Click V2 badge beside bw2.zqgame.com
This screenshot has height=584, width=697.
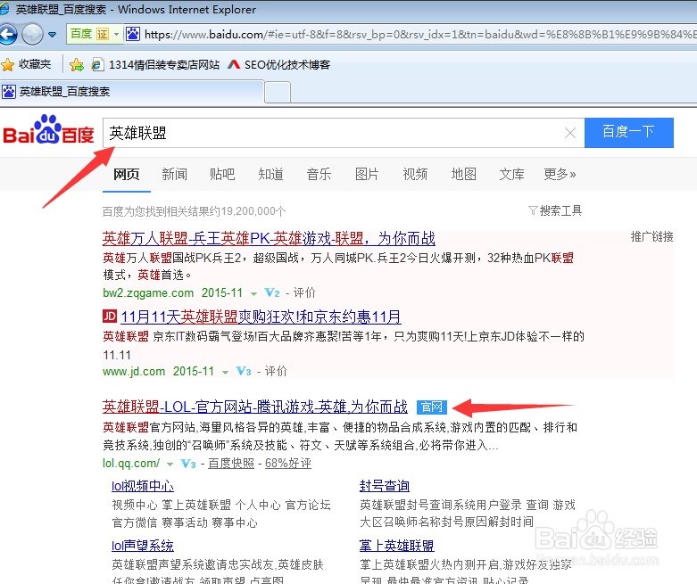pyautogui.click(x=272, y=292)
